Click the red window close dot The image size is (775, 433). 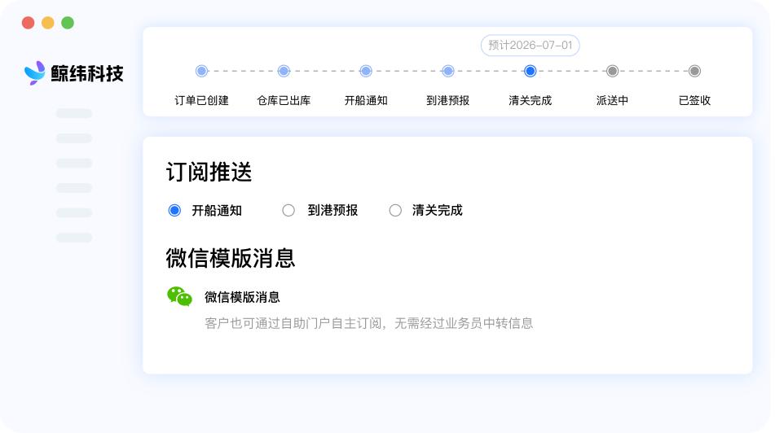[29, 23]
